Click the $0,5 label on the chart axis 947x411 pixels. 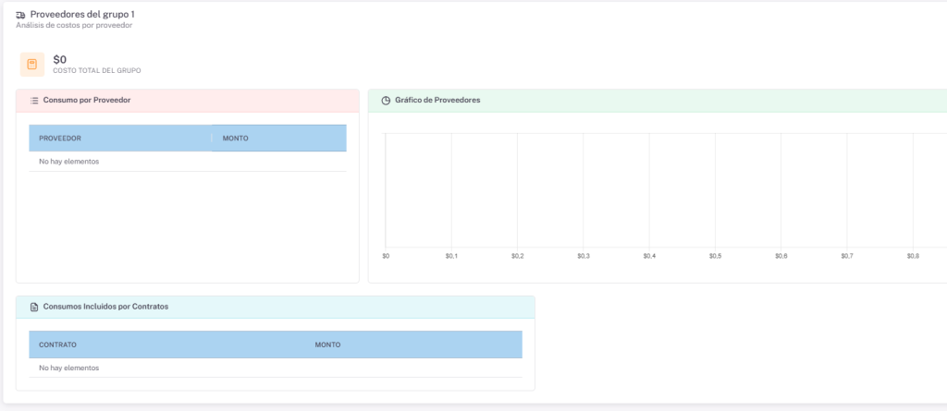[715, 255]
